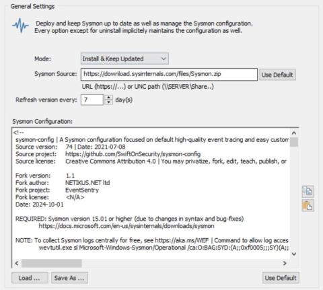Viewport: 323px width, 290px height.
Task: Click the horizontal scrollbar thumb
Action: point(52,263)
